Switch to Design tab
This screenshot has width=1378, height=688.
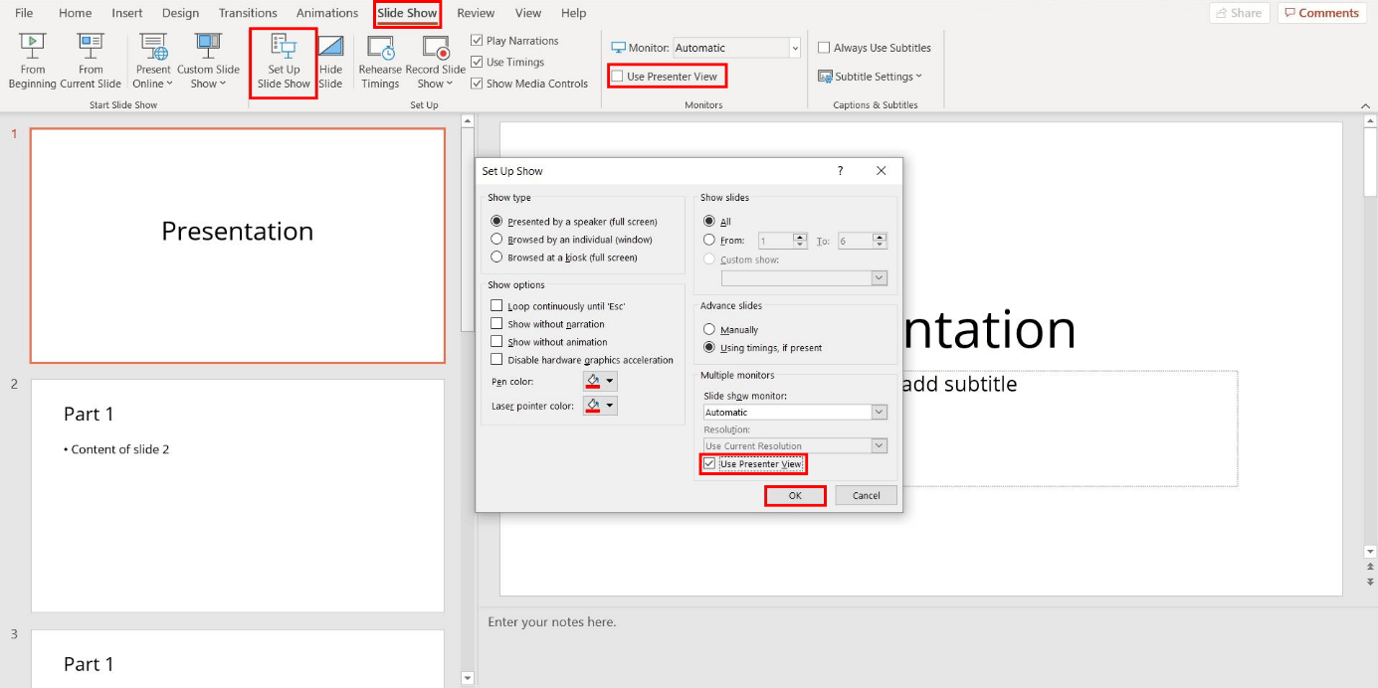point(180,13)
